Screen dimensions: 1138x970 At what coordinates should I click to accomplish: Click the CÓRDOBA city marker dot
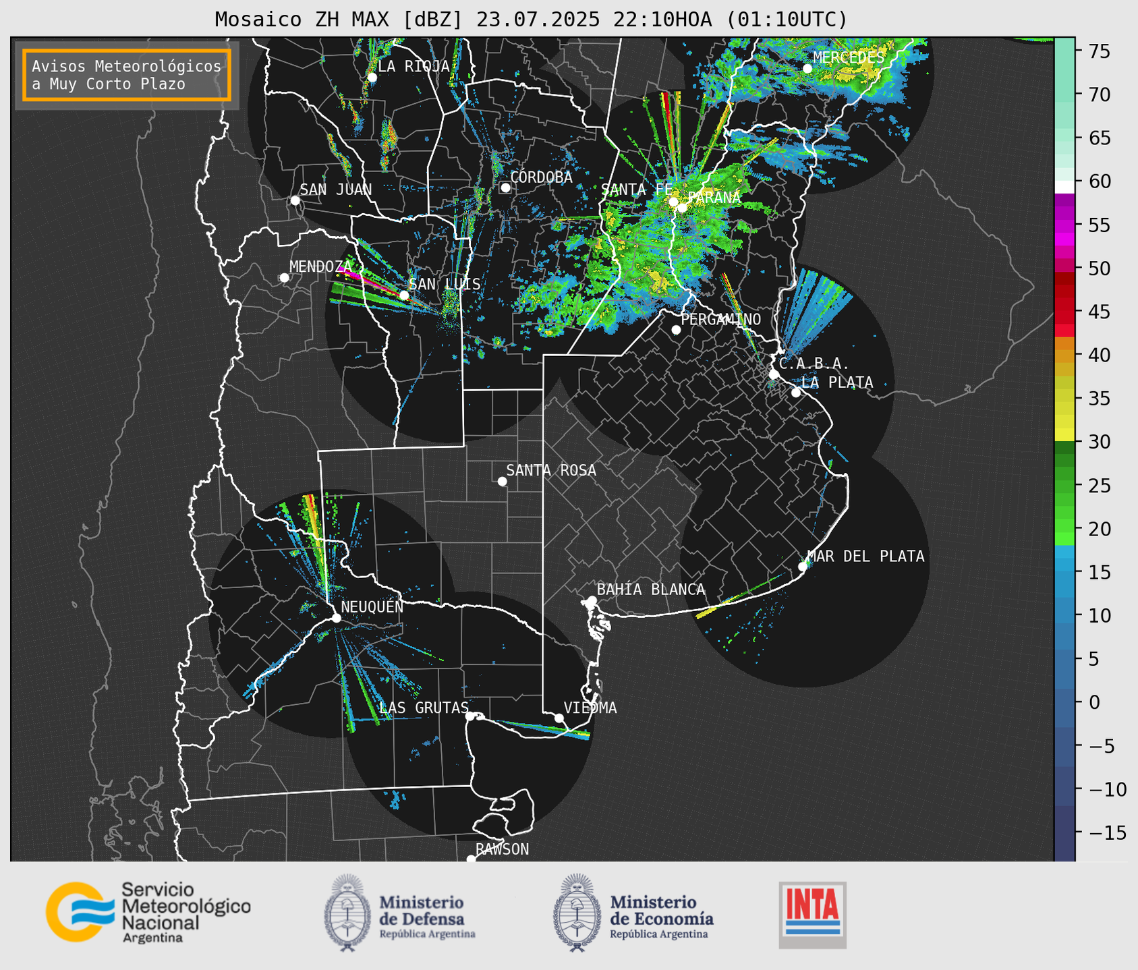pos(505,188)
